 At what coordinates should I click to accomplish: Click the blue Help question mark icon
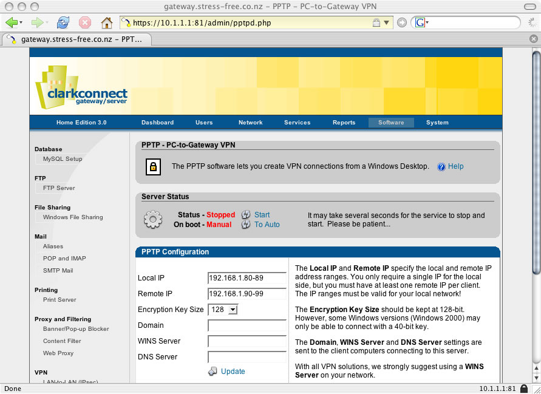click(441, 167)
